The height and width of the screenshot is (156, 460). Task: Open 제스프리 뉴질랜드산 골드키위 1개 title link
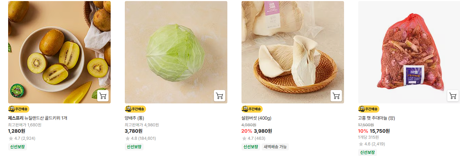tap(37, 118)
